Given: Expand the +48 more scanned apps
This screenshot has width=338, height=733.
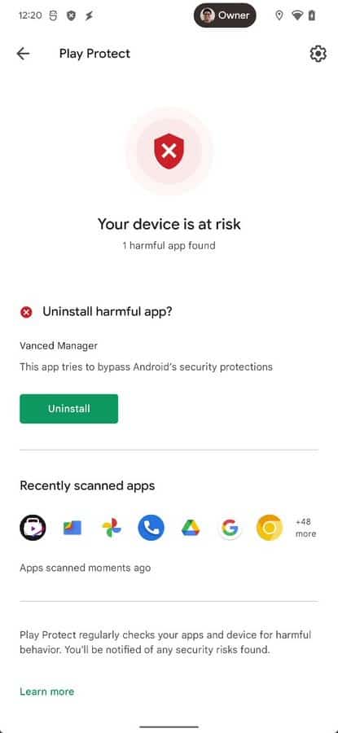Looking at the screenshot, I should [x=305, y=528].
